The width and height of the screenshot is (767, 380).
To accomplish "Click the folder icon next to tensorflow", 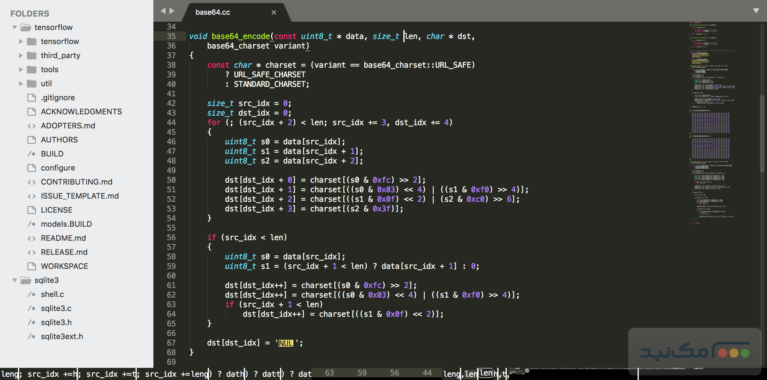I will pyautogui.click(x=32, y=41).
